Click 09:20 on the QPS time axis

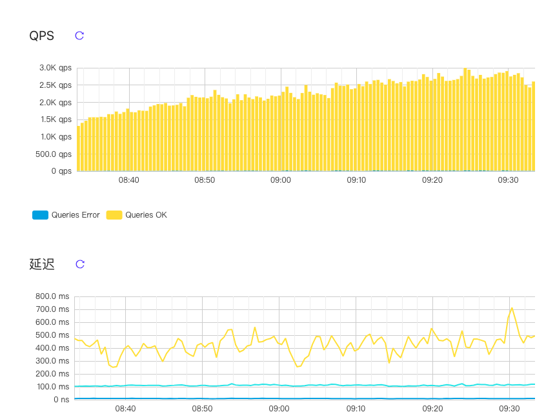tap(432, 180)
